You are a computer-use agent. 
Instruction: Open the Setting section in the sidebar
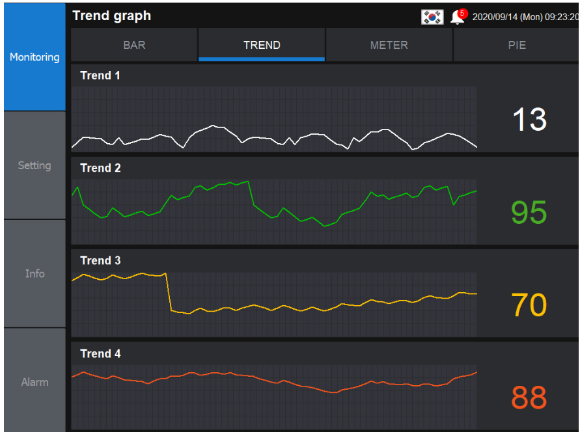35,165
